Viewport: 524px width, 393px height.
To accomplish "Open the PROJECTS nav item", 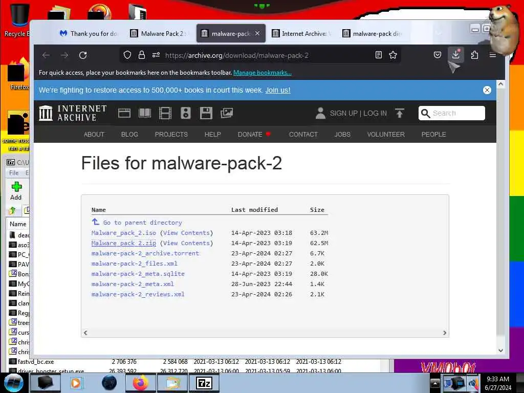I will [171, 135].
